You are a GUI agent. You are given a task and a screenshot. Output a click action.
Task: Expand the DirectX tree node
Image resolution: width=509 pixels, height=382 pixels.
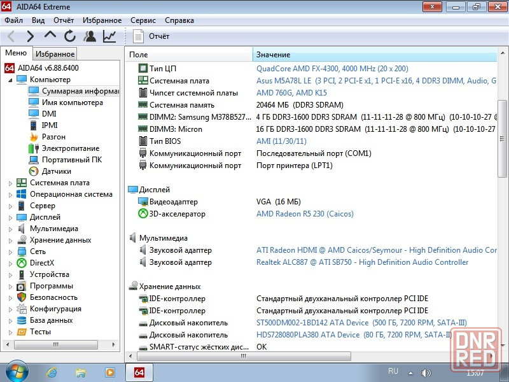(x=10, y=264)
